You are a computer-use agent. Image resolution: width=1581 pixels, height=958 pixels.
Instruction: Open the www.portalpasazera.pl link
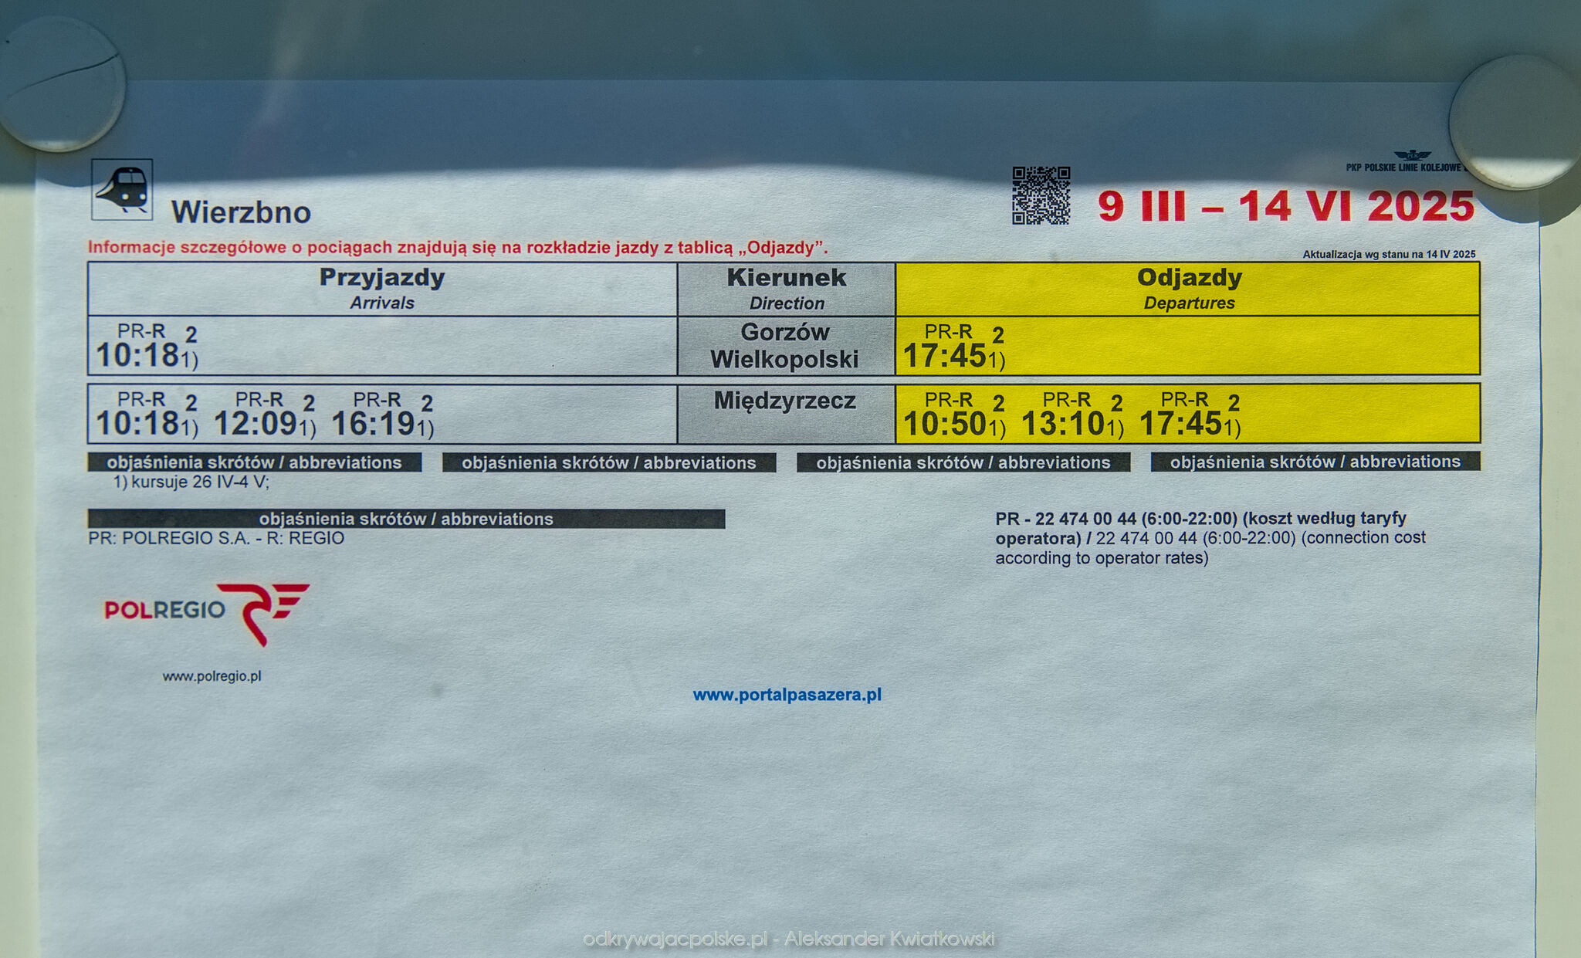click(x=787, y=695)
